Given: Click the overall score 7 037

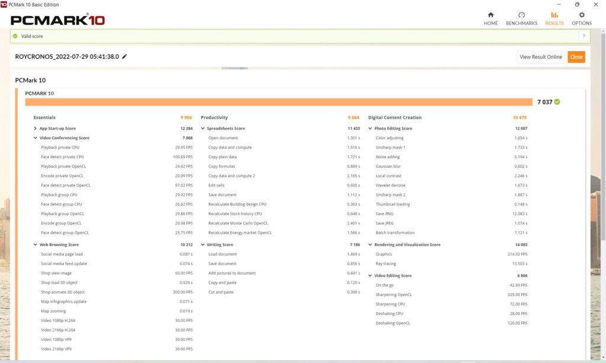Looking at the screenshot, I should click(x=544, y=102).
